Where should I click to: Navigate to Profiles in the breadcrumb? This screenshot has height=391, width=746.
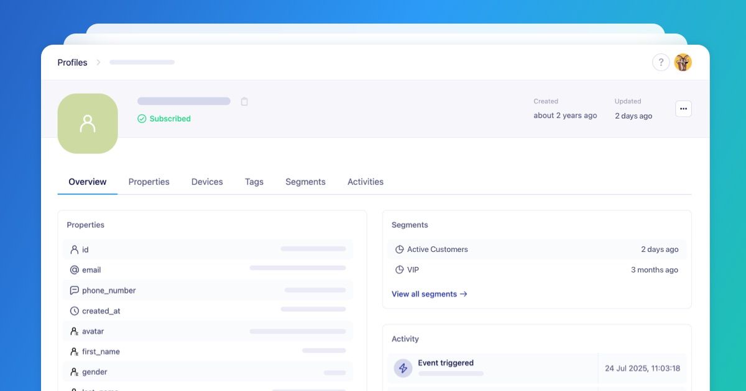point(72,63)
